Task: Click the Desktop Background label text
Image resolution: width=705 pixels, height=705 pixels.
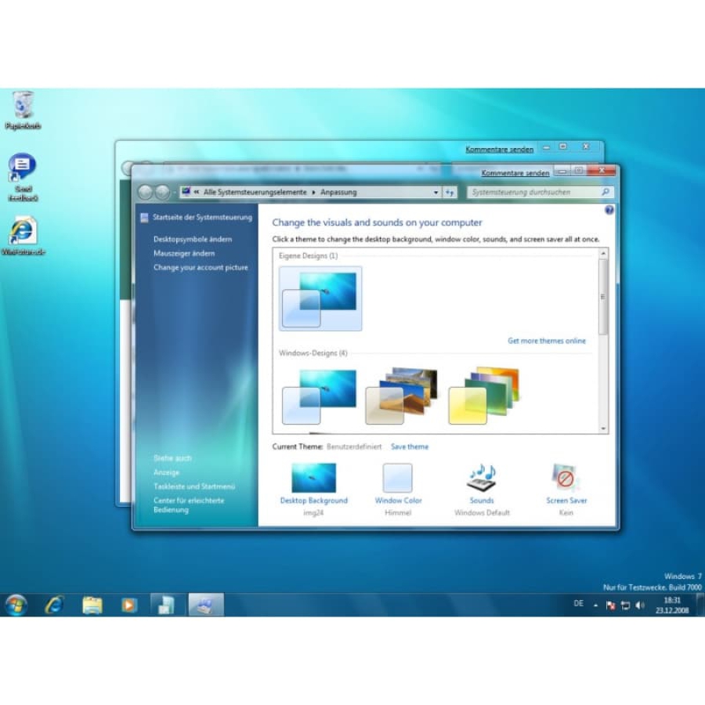Action: (314, 501)
